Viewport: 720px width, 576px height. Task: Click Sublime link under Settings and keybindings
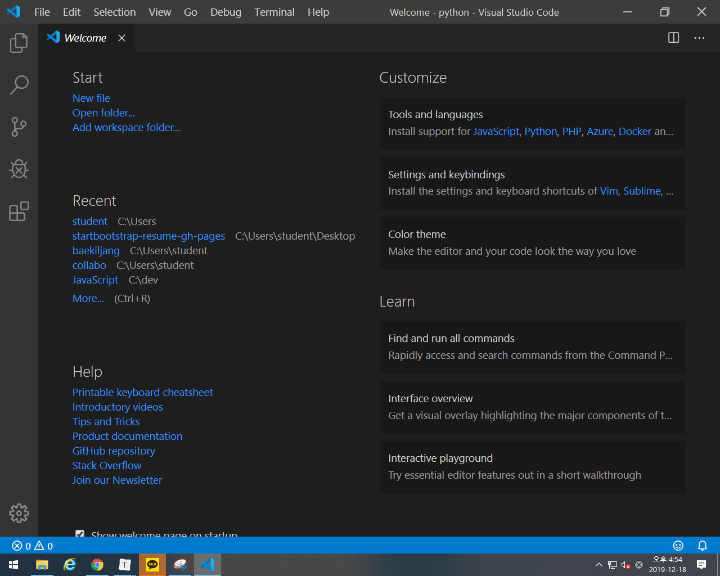pos(642,191)
